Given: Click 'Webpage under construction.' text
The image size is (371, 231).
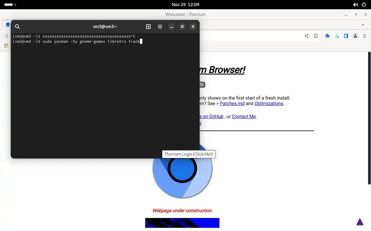Looking at the screenshot, I should tap(183, 210).
